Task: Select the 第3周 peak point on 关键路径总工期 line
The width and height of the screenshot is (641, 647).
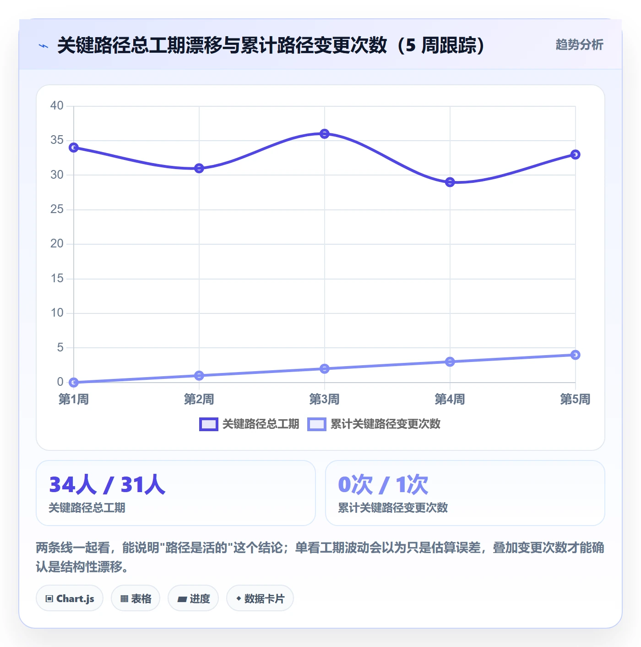Action: (x=325, y=134)
